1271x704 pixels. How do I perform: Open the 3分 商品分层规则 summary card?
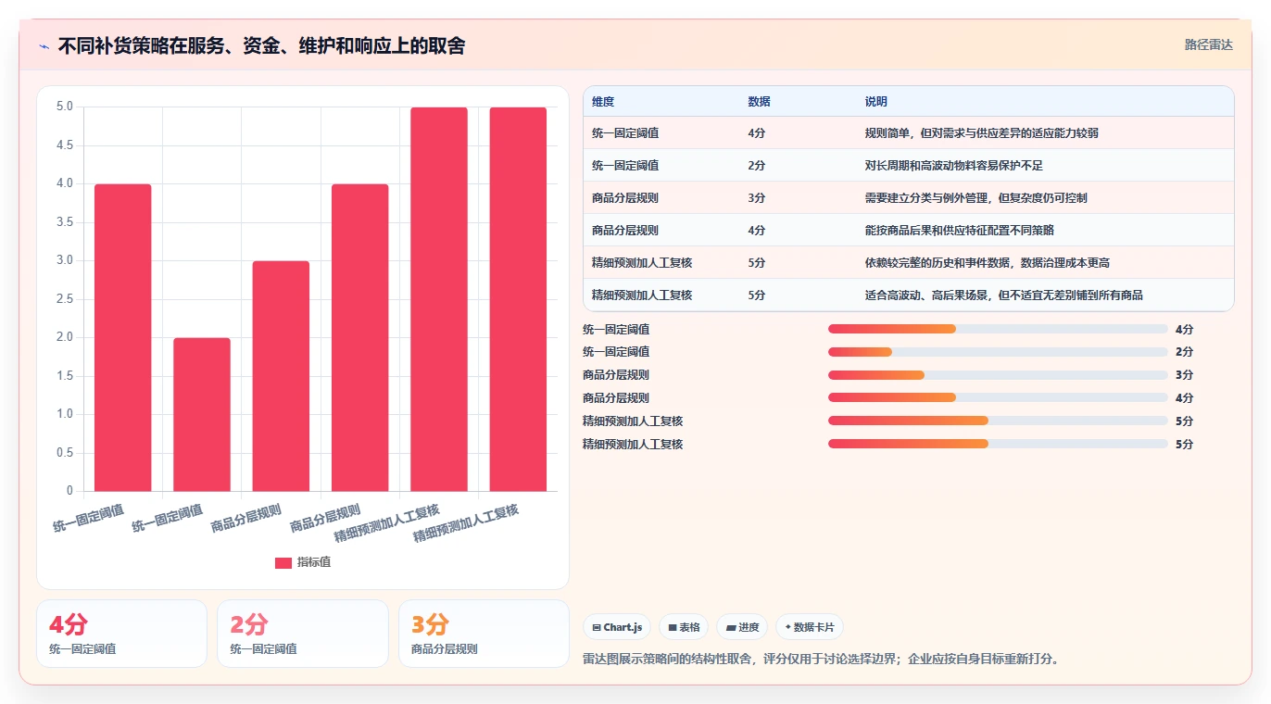484,634
